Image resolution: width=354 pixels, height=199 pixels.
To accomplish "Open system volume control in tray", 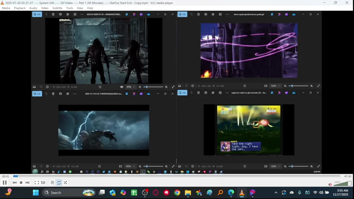I will pyautogui.click(x=321, y=193).
